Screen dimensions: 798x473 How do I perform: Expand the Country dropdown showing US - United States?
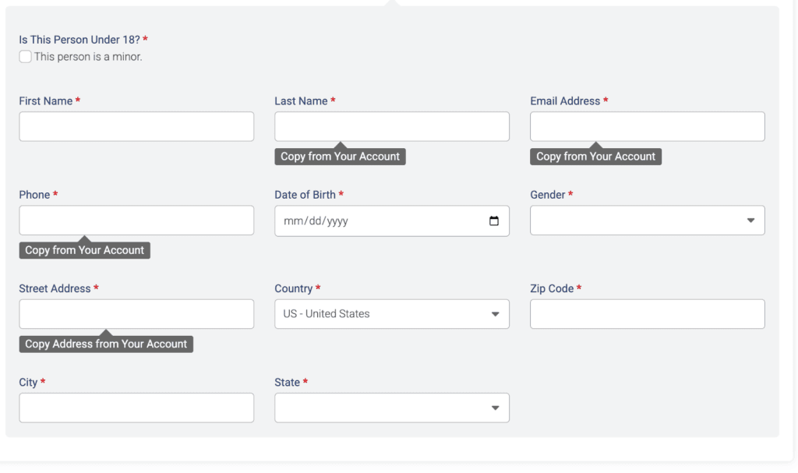391,314
